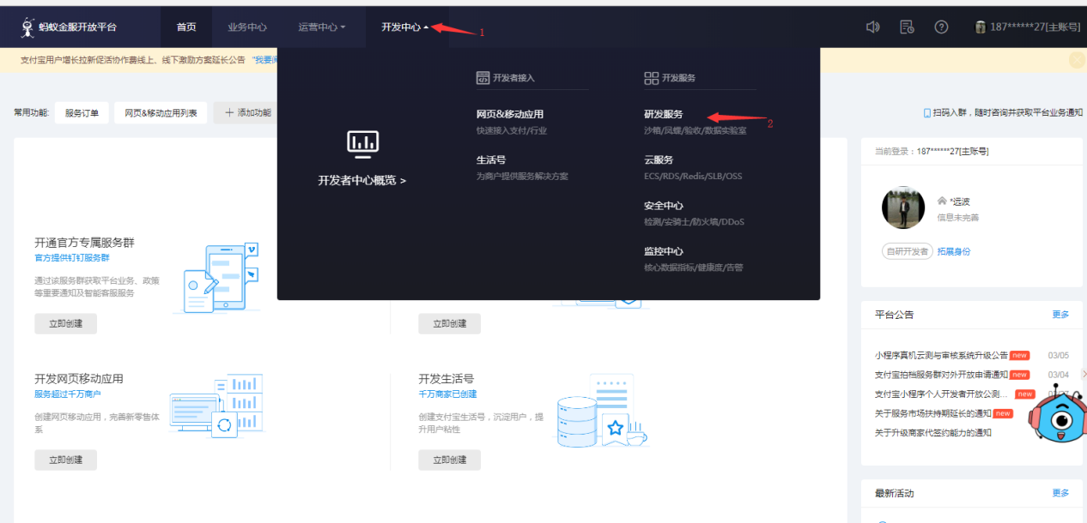The width and height of the screenshot is (1087, 523).
Task: Click the 添加功能 button
Action: (x=247, y=113)
